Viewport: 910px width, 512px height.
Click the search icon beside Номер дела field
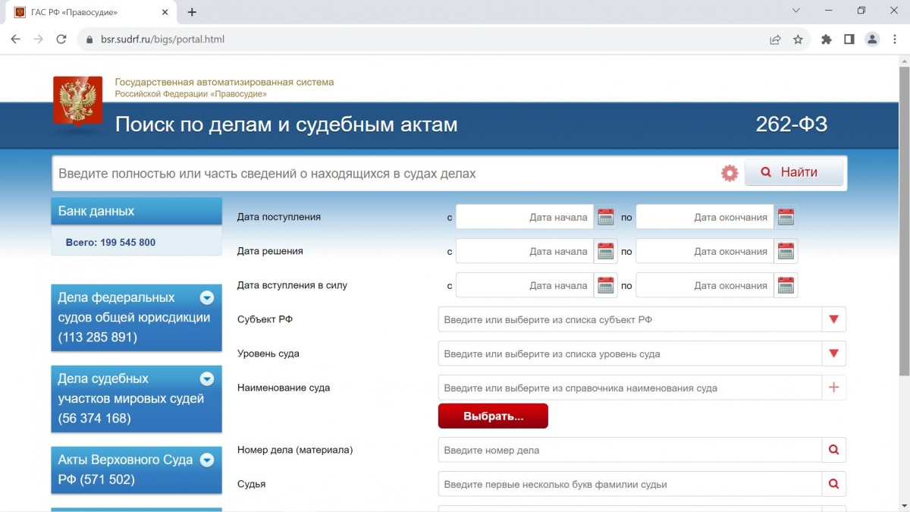[x=834, y=450]
